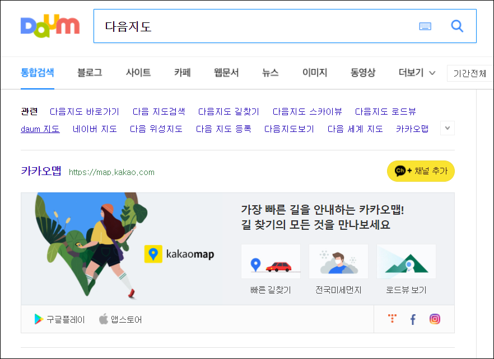The width and height of the screenshot is (494, 359).
Task: Click the 구글플레이 text link
Action: [66, 320]
